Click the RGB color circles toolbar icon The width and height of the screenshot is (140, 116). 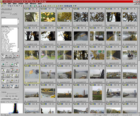[39, 6]
